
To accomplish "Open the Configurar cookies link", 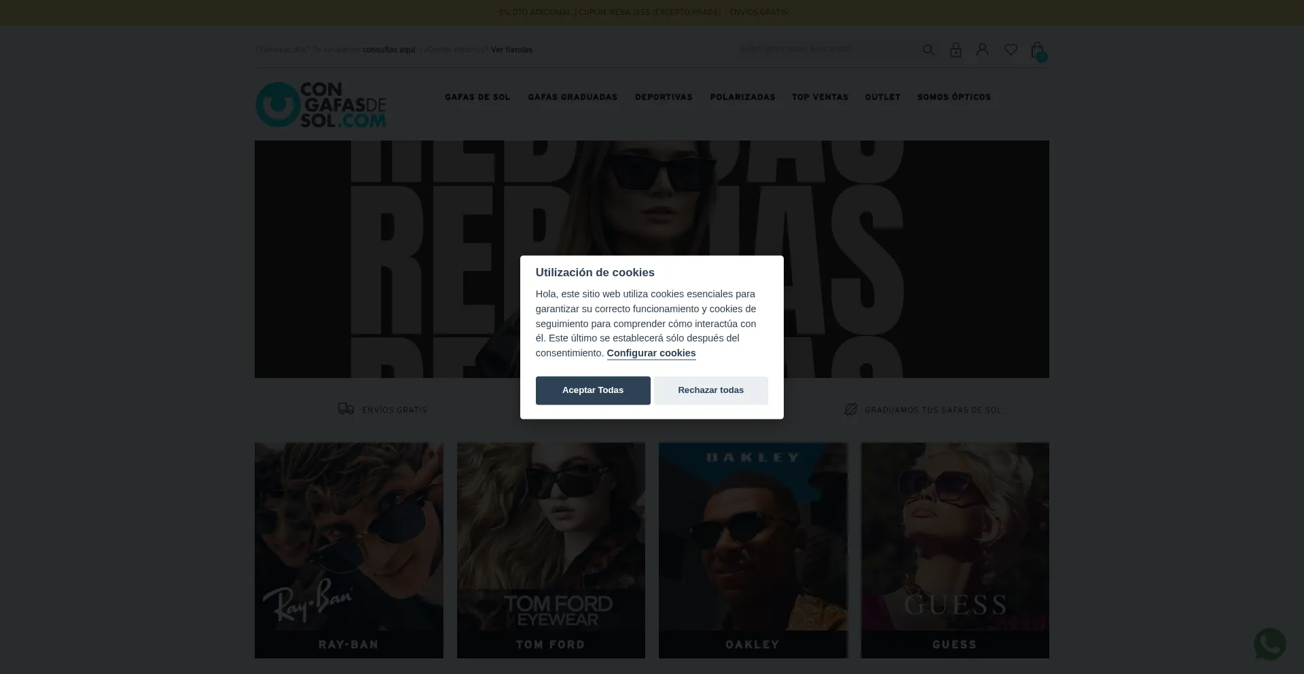I will (x=651, y=353).
